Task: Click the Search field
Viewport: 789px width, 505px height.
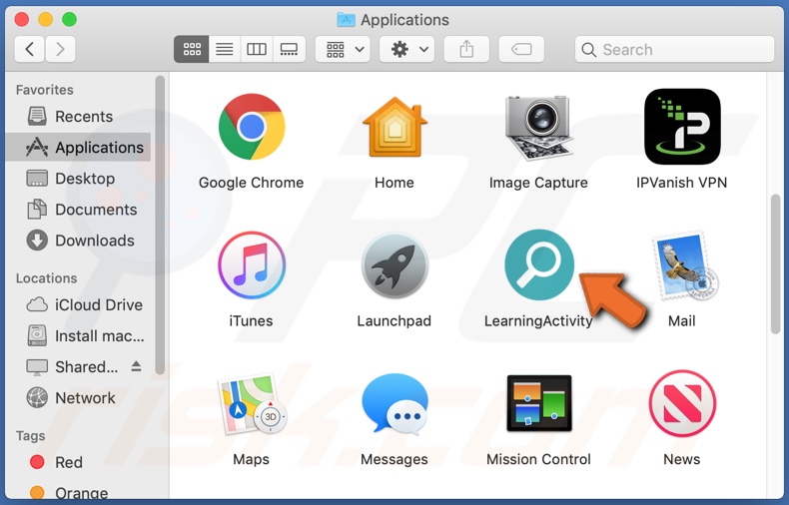Action: (x=674, y=49)
